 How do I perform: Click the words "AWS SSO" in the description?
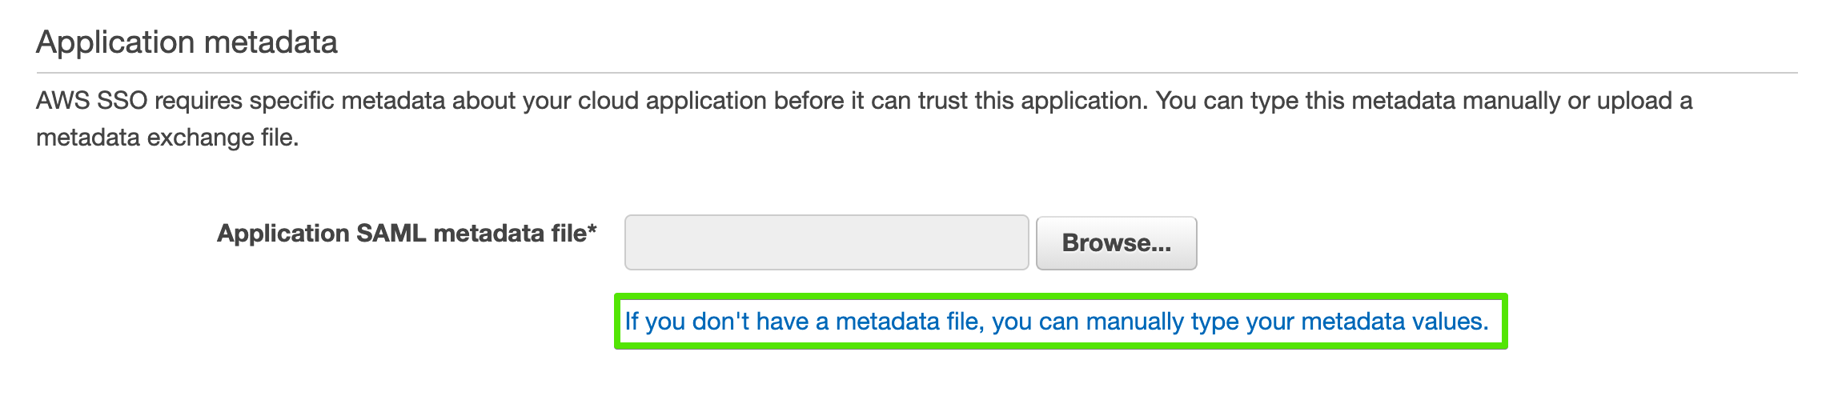pos(91,101)
